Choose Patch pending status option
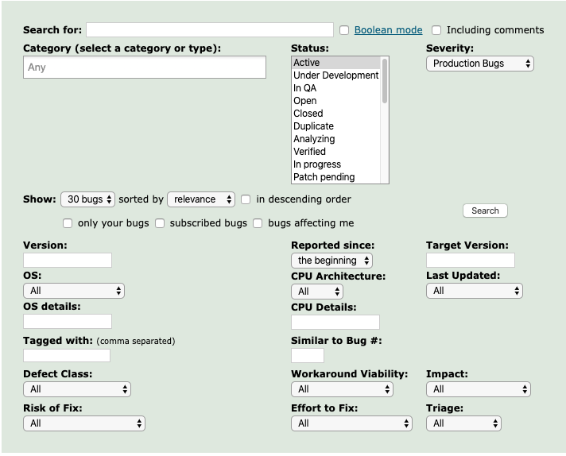This screenshot has height=456, width=566. (324, 177)
